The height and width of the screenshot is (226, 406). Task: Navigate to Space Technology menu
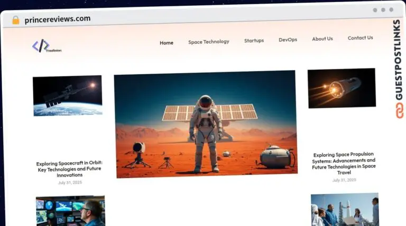tap(209, 42)
